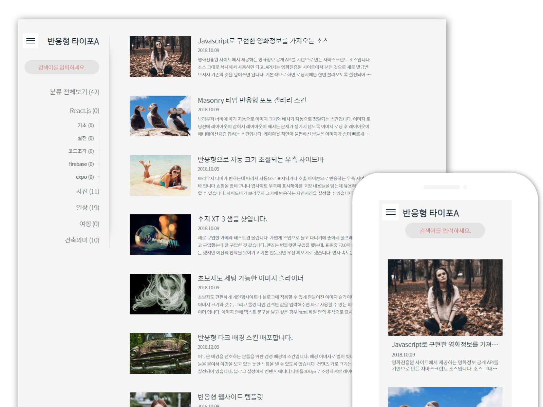This screenshot has height=407, width=543.
Task: Open post 초보자도 세팅 가능한 이미지 슬라이더
Action: 250,278
